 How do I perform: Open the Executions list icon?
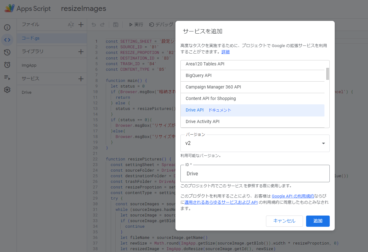[x=7, y=77]
